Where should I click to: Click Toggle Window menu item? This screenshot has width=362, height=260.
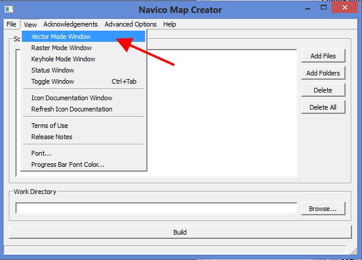click(x=52, y=81)
